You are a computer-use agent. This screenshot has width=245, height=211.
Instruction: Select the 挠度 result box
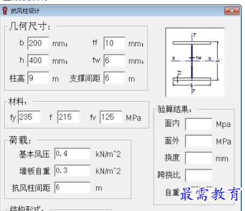(x=199, y=158)
